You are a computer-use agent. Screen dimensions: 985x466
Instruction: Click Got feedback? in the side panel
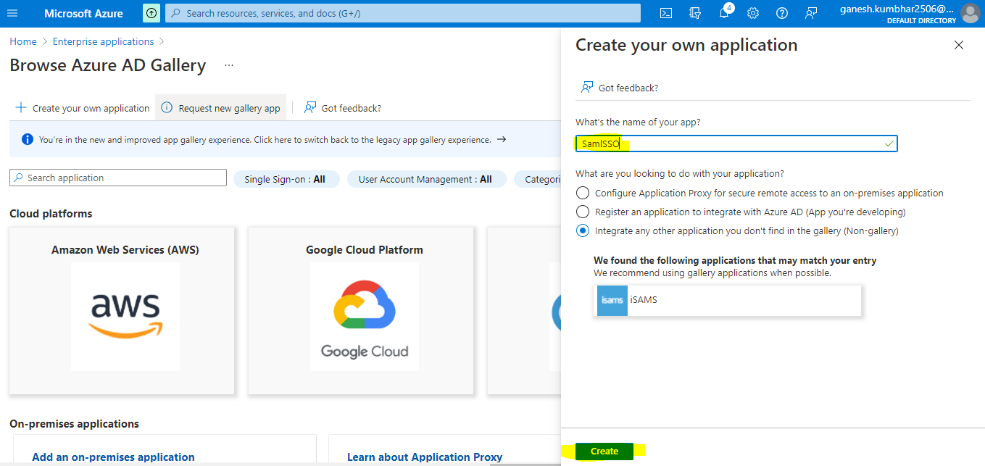pos(620,88)
